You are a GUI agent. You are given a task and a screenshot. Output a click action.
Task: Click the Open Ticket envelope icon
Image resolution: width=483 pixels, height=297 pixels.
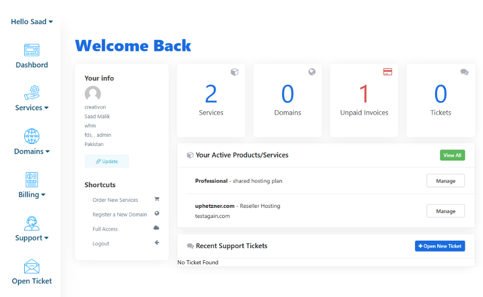pos(31,265)
